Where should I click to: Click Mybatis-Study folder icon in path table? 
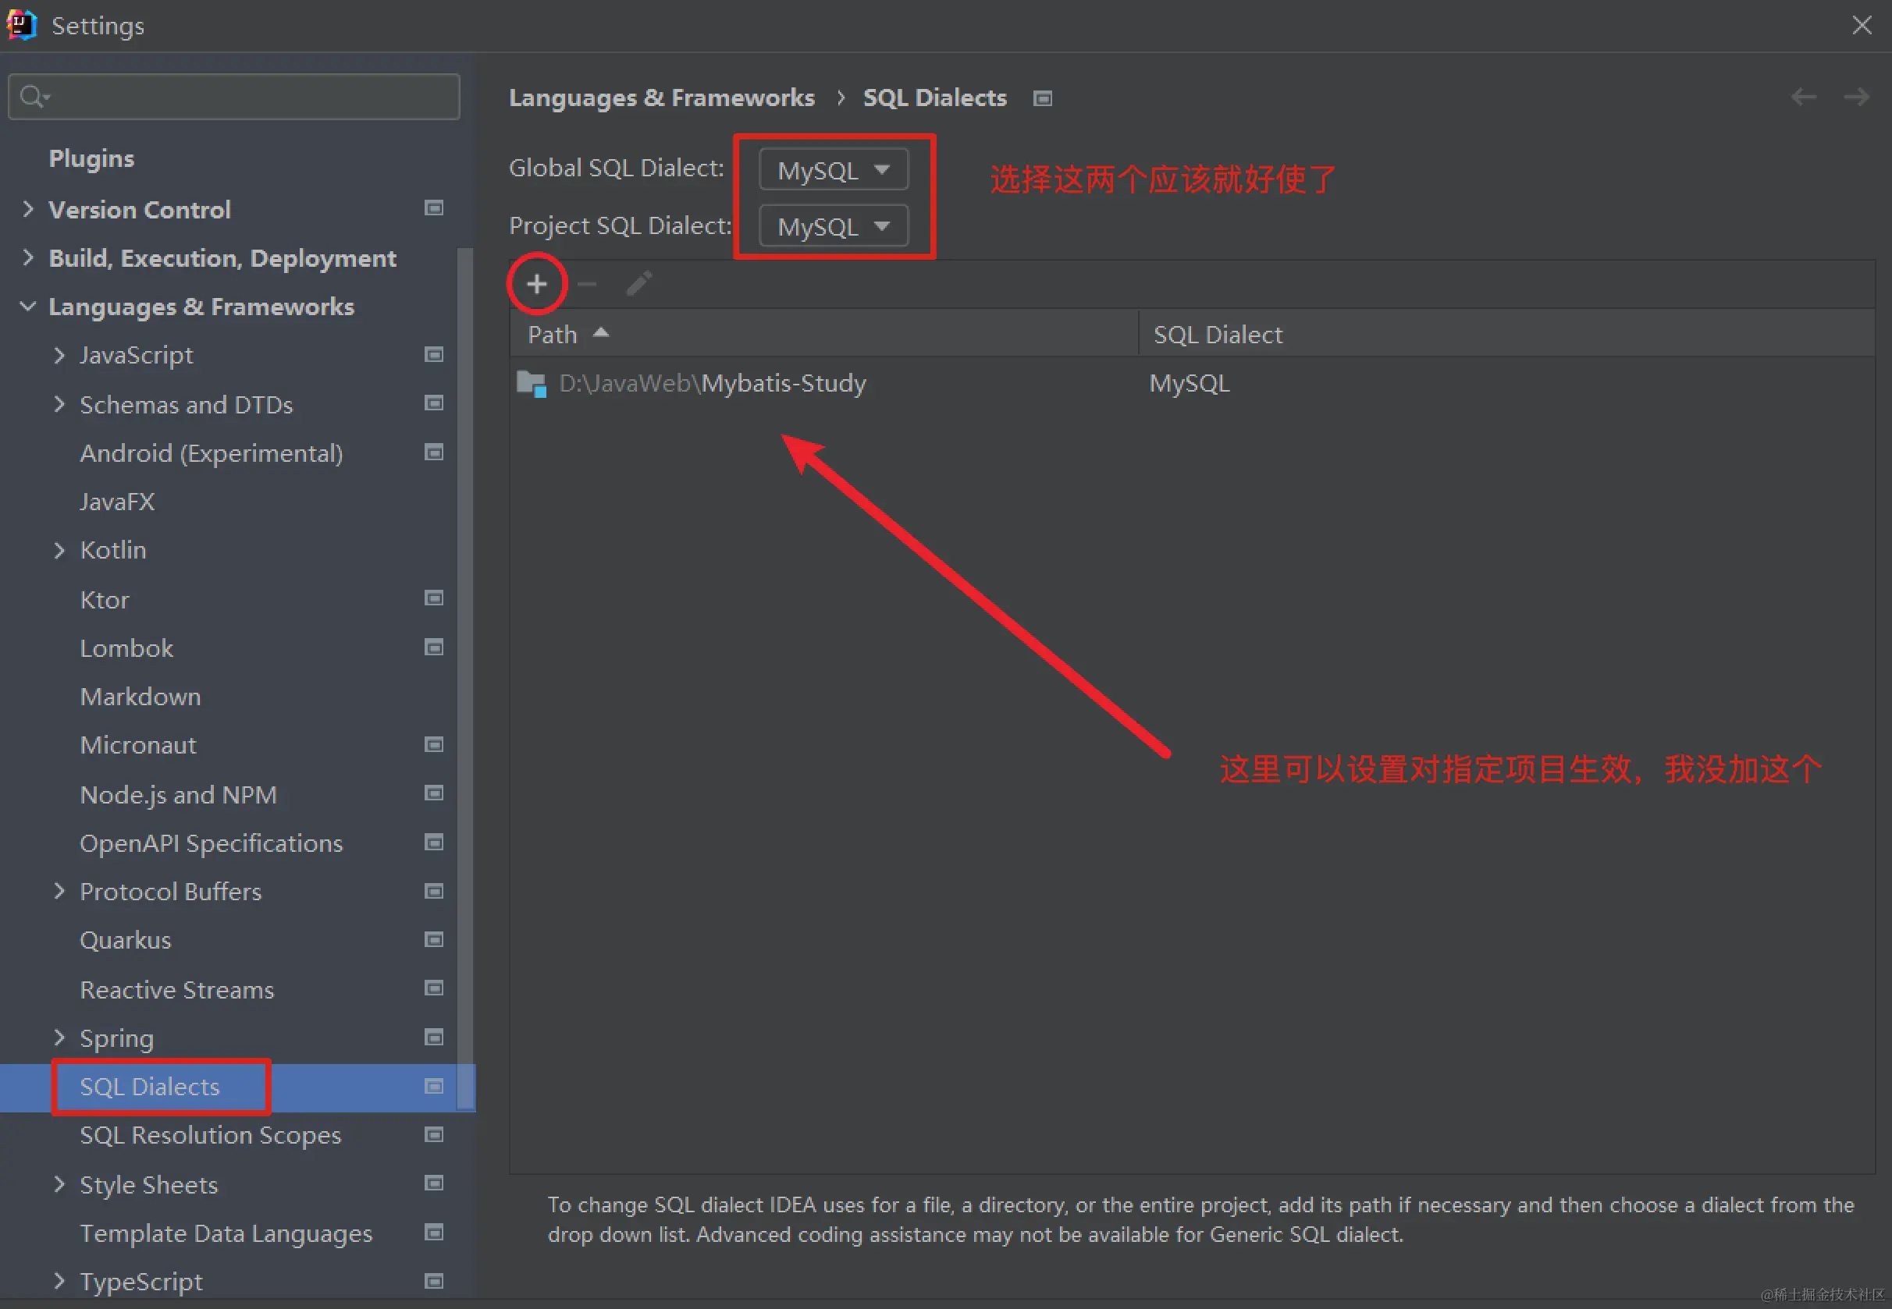(532, 384)
